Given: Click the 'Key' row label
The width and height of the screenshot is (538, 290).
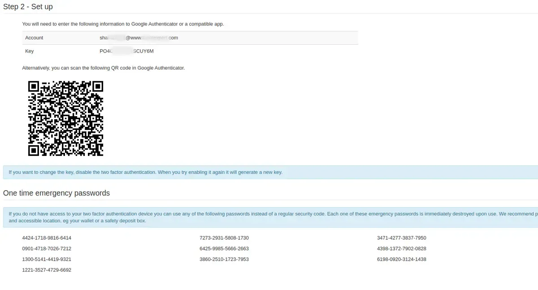Looking at the screenshot, I should click(30, 51).
